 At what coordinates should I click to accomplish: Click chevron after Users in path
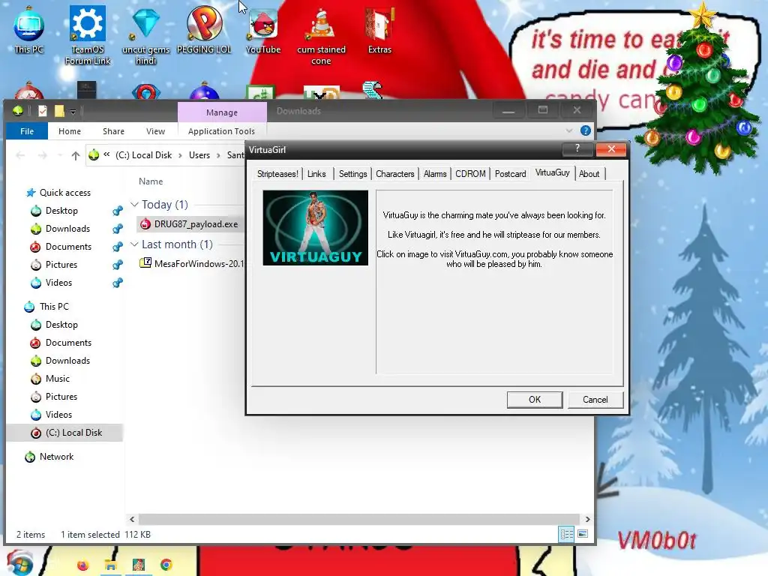pyautogui.click(x=218, y=155)
